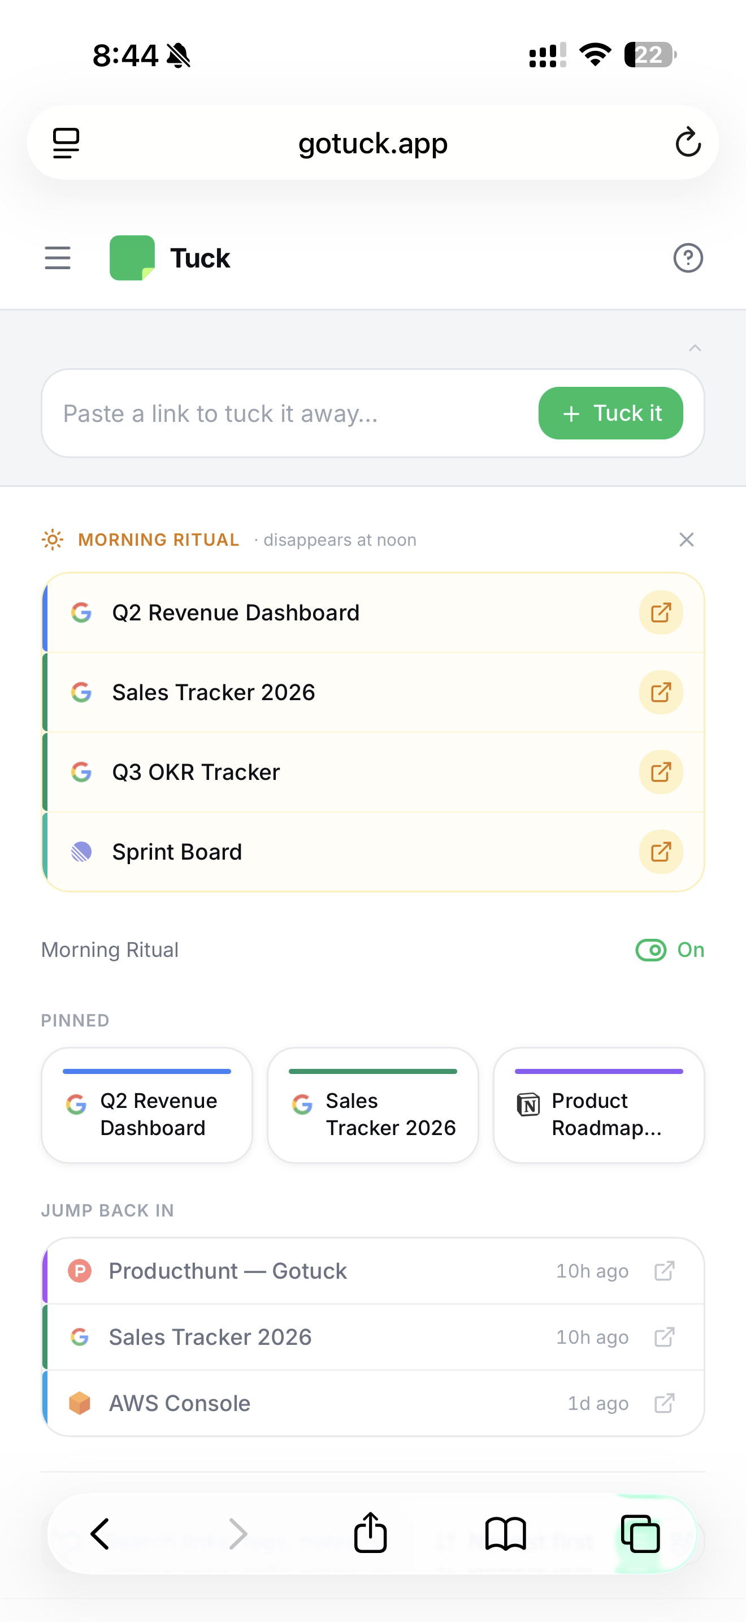Open Sales Tracker 2026 in Jump Back In
The image size is (746, 1622).
coord(373,1337)
